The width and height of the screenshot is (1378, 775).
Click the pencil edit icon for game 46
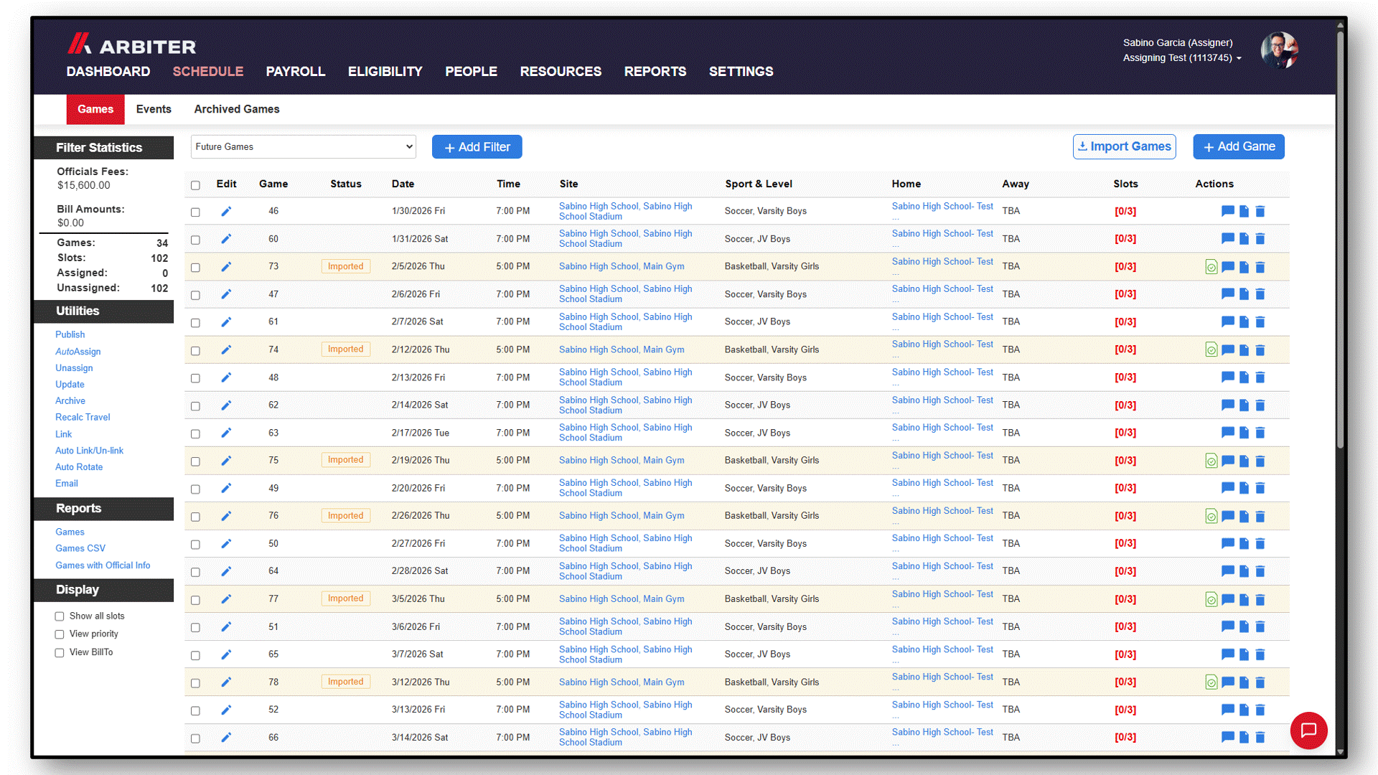point(226,211)
